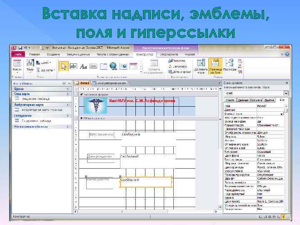Toggle the Страница свойств property sheet button
Image resolution: width=300 pixels, height=225 pixels.
point(215,66)
